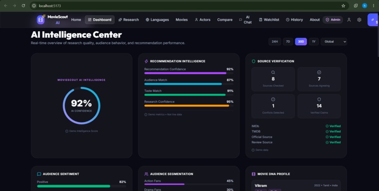The width and height of the screenshot is (379, 191).
Task: Click the Recommendation Confidence progress bar
Action: [189, 73]
